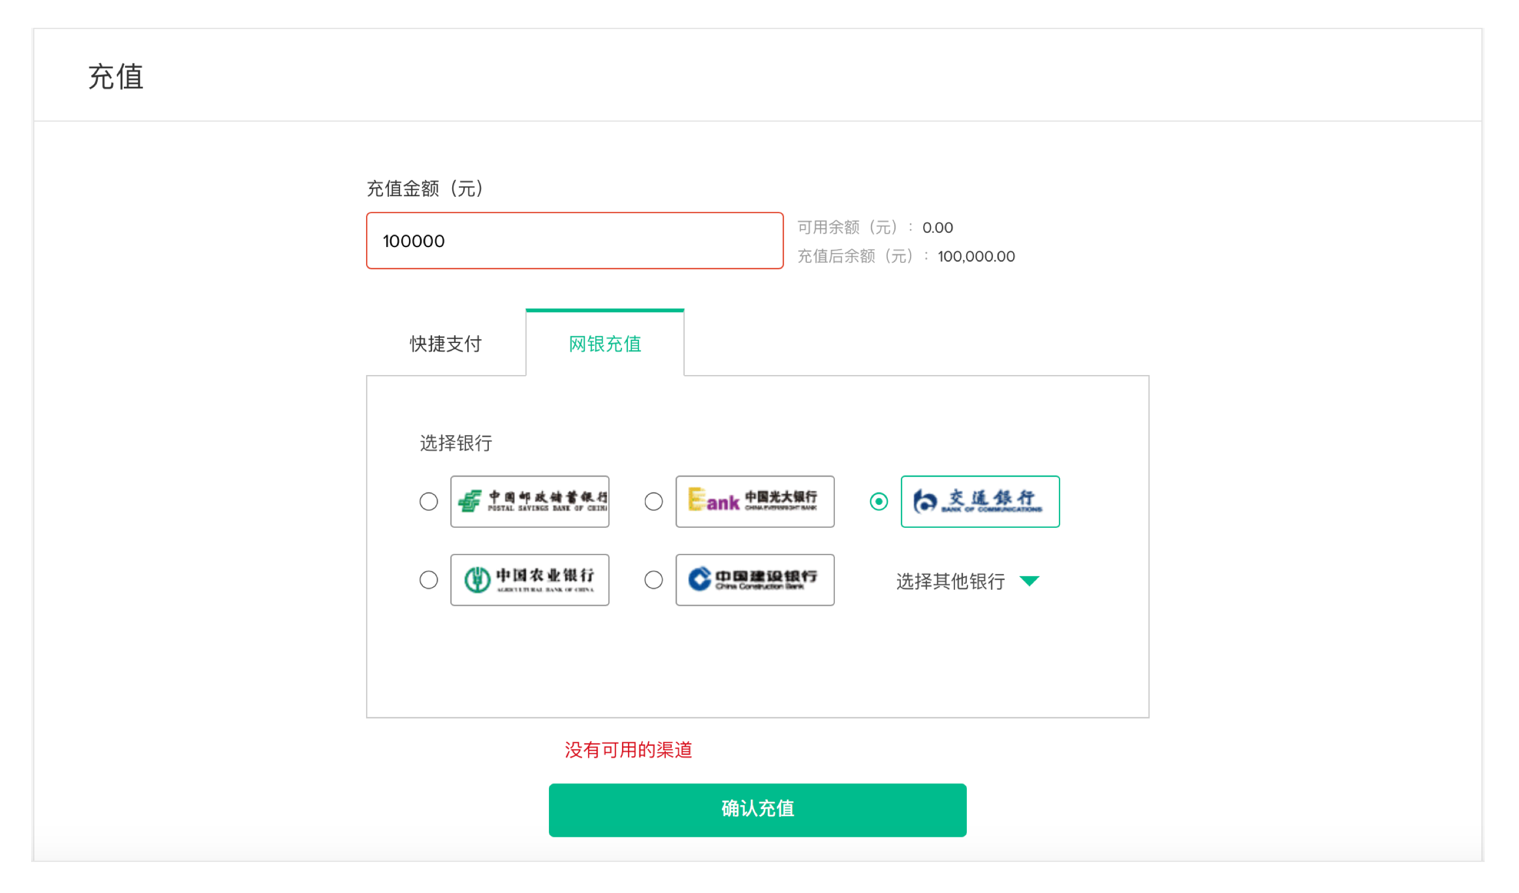The height and width of the screenshot is (893, 1519).
Task: Focus the 充值金额 input field
Action: click(x=575, y=241)
